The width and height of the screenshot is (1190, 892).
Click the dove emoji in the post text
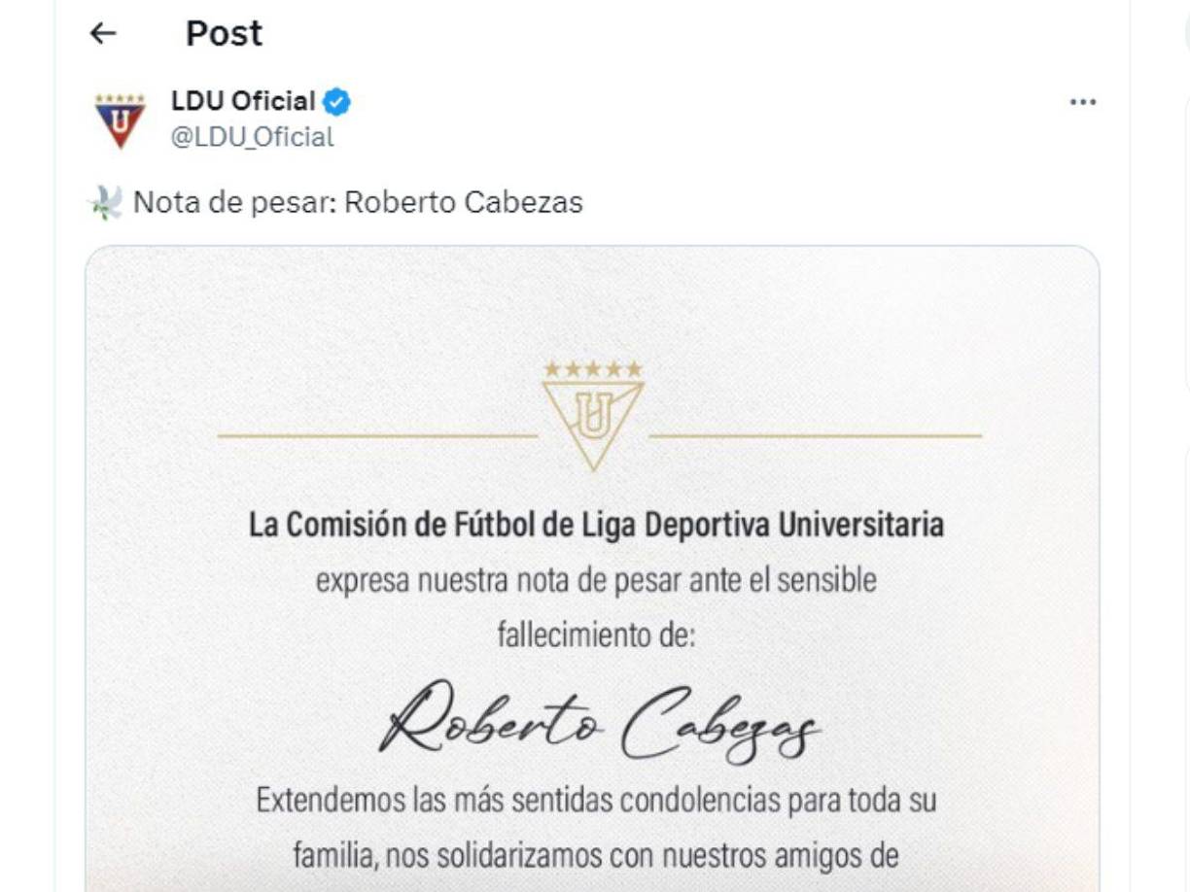[105, 200]
